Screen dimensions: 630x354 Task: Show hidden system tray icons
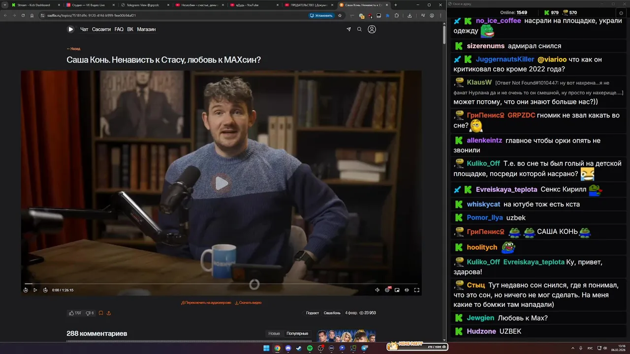(x=573, y=348)
